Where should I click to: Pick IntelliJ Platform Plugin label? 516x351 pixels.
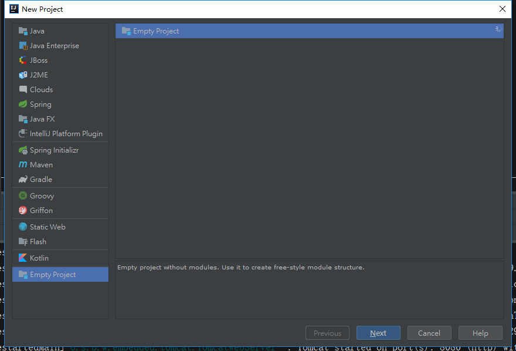point(66,134)
